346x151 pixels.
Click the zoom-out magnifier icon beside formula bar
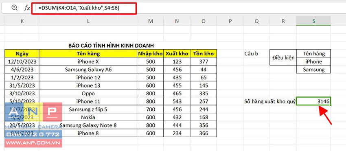click(x=14, y=8)
